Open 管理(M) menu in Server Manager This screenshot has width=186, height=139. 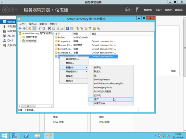tap(148, 10)
